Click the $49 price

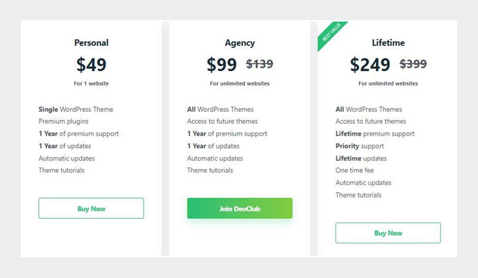[x=91, y=65]
